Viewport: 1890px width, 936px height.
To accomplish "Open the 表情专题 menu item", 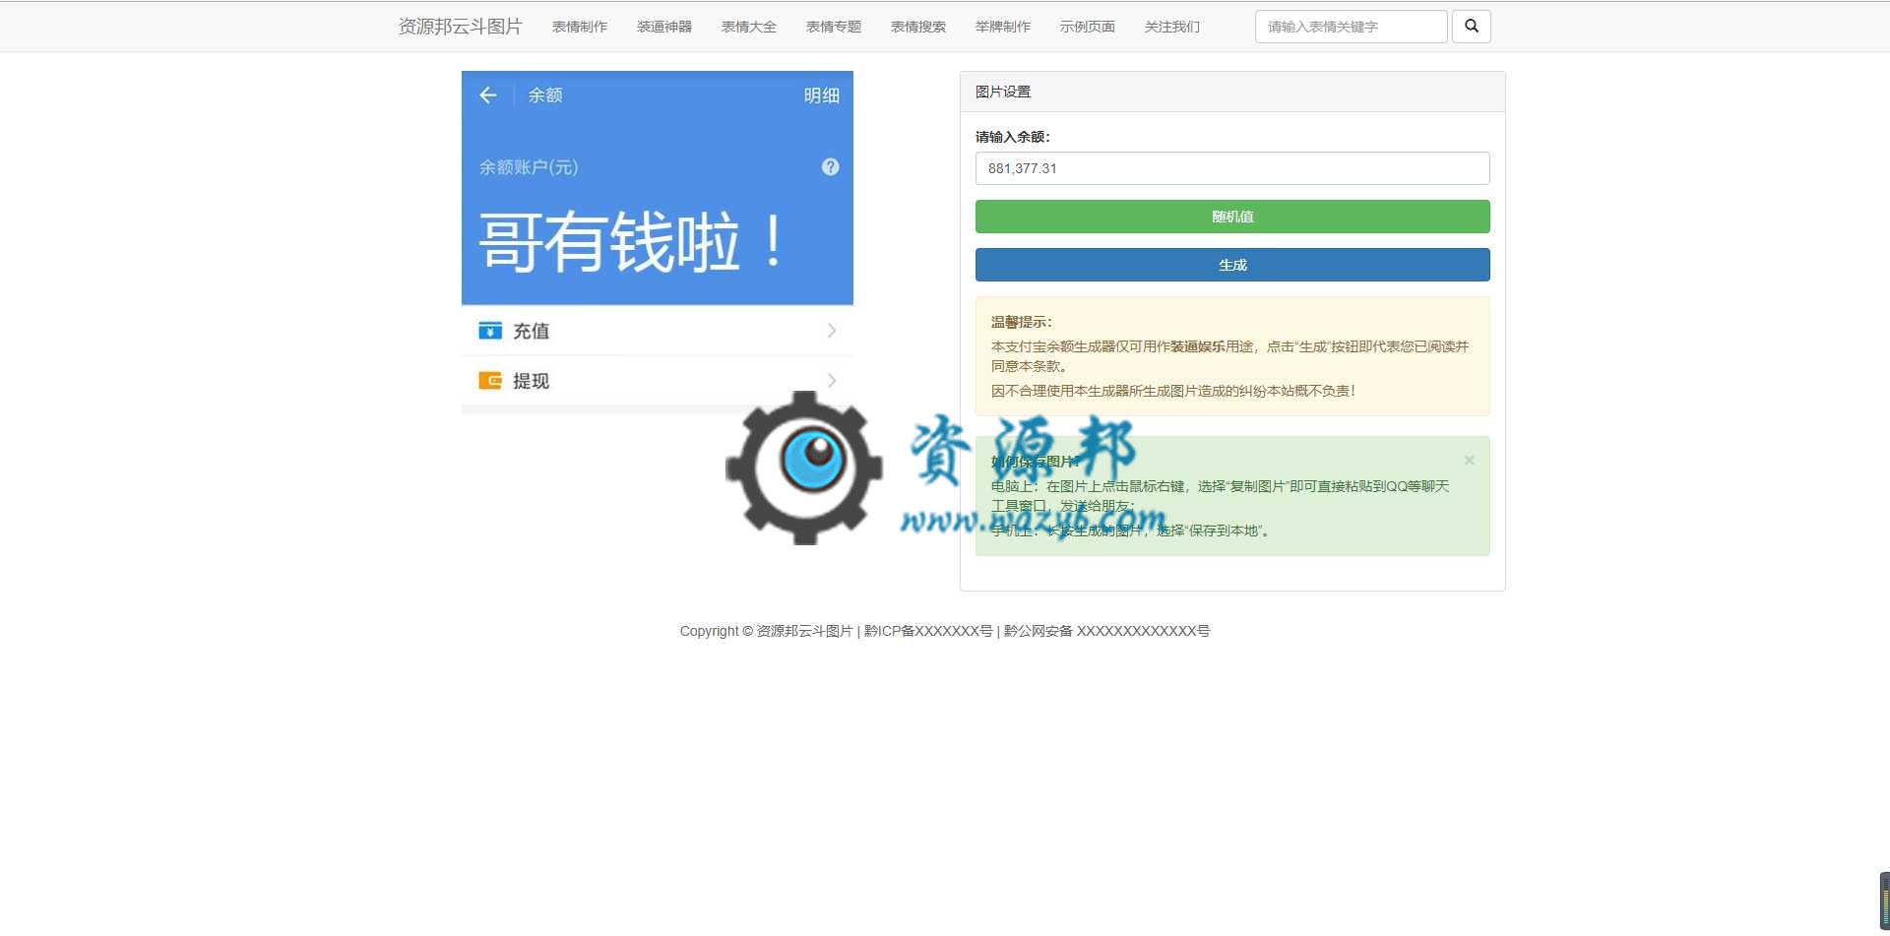I will [x=834, y=27].
